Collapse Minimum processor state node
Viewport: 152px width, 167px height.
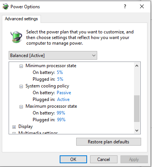(21, 66)
